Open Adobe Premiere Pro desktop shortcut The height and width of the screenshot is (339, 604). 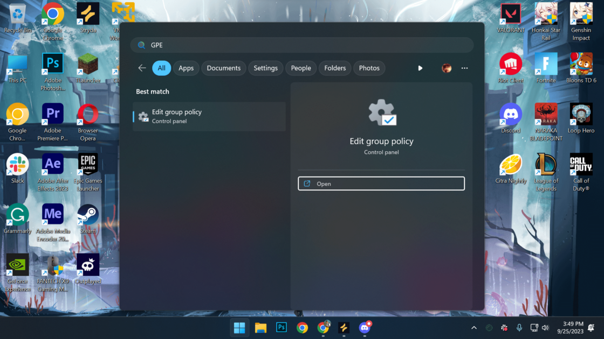[53, 122]
